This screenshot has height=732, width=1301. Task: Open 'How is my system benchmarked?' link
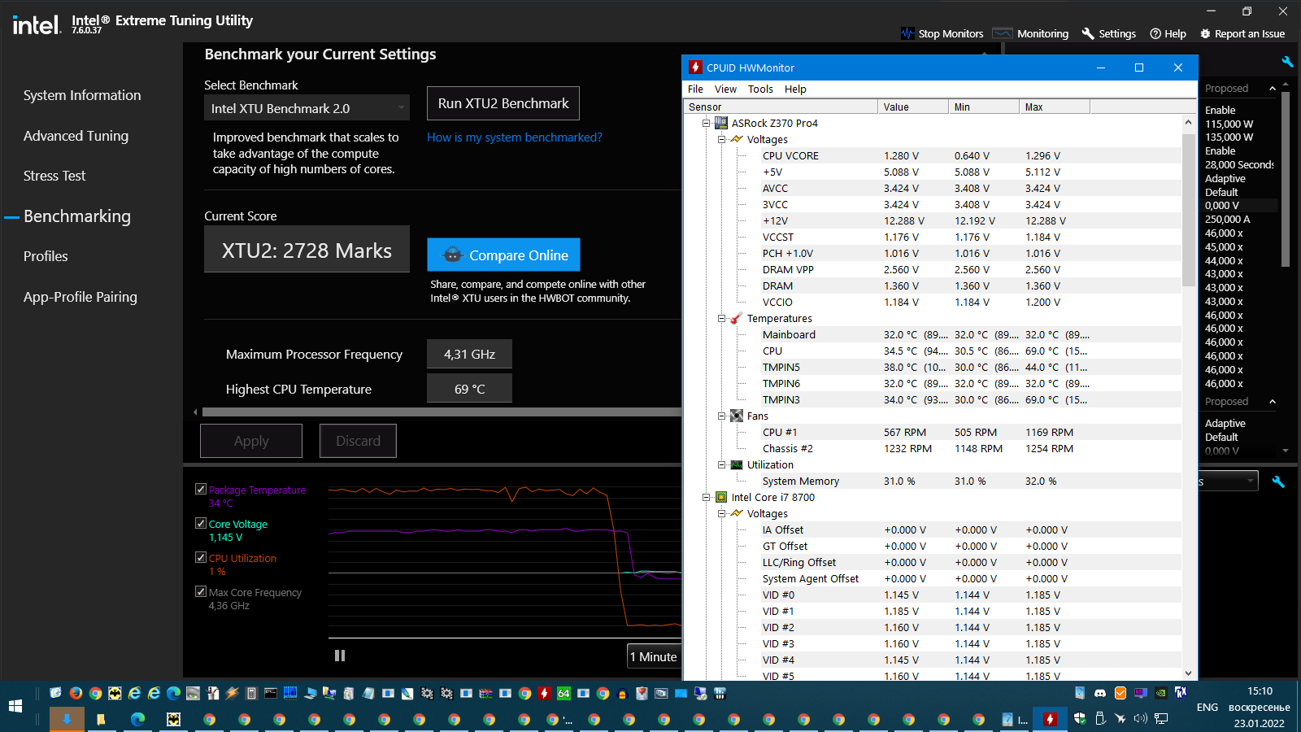point(515,137)
